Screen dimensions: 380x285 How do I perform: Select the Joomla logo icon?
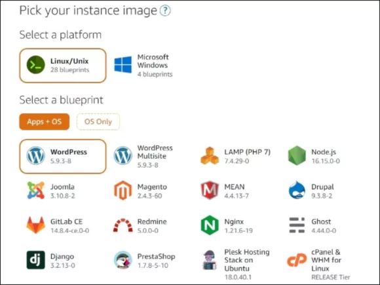35,191
